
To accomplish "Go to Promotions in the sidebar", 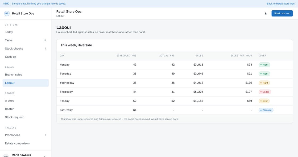I will tap(26, 135).
